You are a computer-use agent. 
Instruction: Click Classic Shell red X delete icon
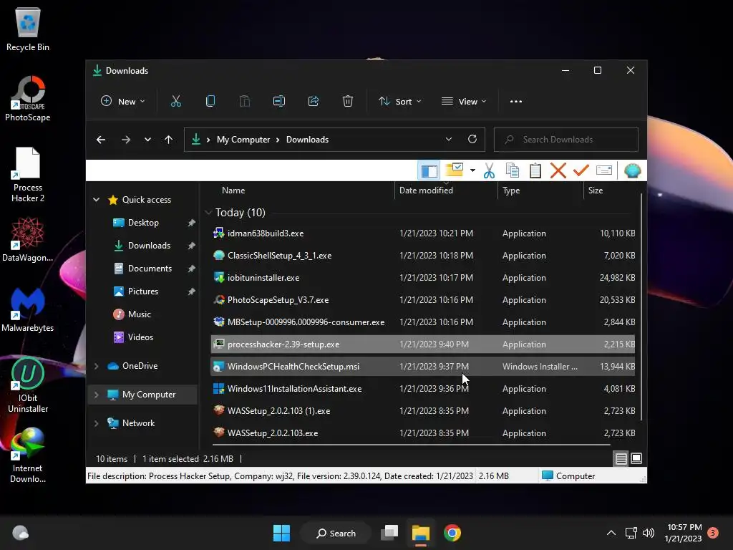point(558,170)
